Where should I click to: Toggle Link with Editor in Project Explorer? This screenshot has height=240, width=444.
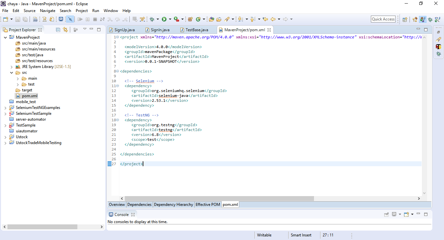[x=66, y=30]
